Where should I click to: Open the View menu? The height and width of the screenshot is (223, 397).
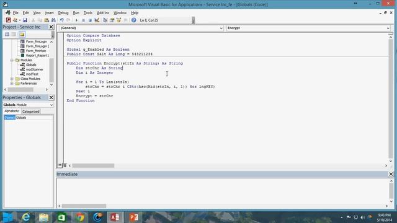click(x=37, y=12)
